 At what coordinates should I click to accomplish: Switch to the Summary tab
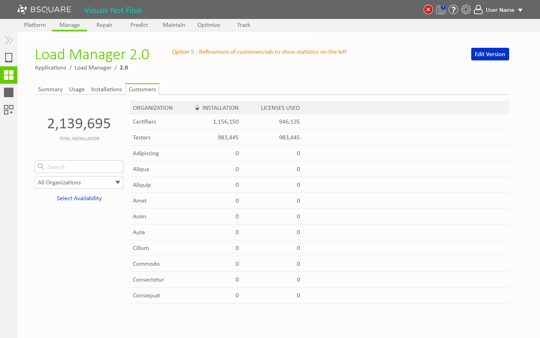[50, 89]
